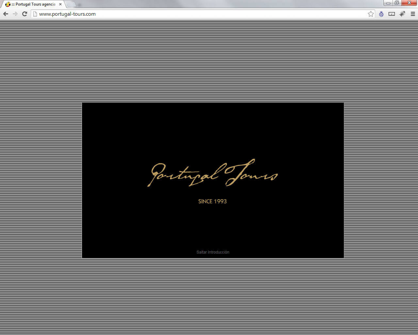Open the blue crest extension icon
418x335 pixels.
pos(381,14)
